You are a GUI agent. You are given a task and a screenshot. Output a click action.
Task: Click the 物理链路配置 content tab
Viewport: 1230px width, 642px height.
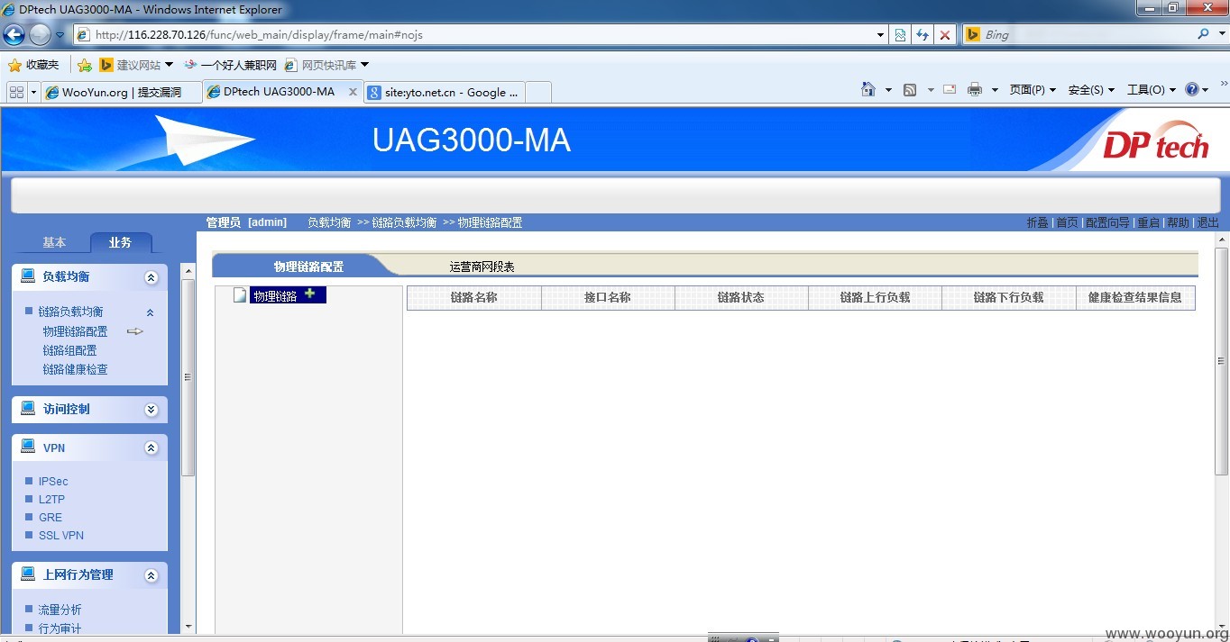308,267
